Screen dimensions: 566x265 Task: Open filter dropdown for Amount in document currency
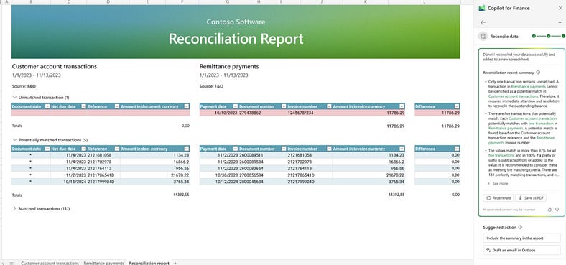click(186, 106)
